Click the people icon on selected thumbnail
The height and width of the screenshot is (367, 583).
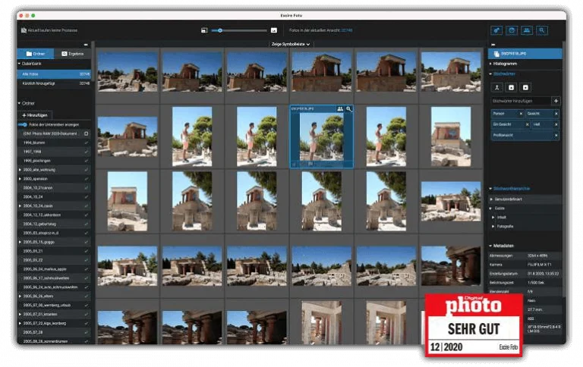pyautogui.click(x=340, y=109)
